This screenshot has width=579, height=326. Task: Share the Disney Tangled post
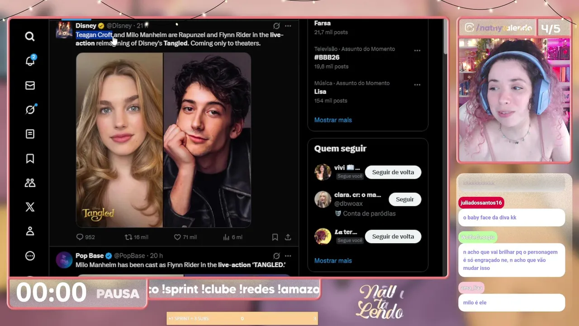point(288,237)
